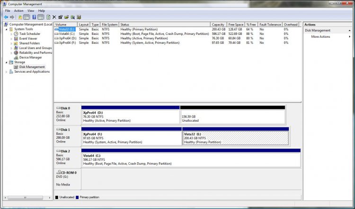Click the Device Manager icon

[16, 58]
